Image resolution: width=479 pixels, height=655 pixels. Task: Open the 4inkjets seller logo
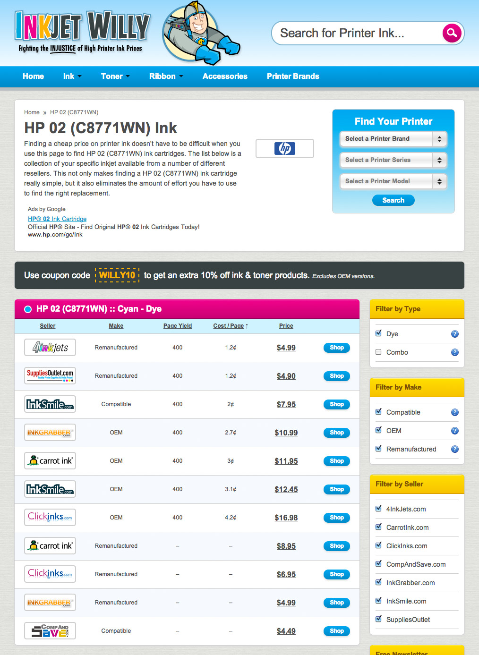50,348
